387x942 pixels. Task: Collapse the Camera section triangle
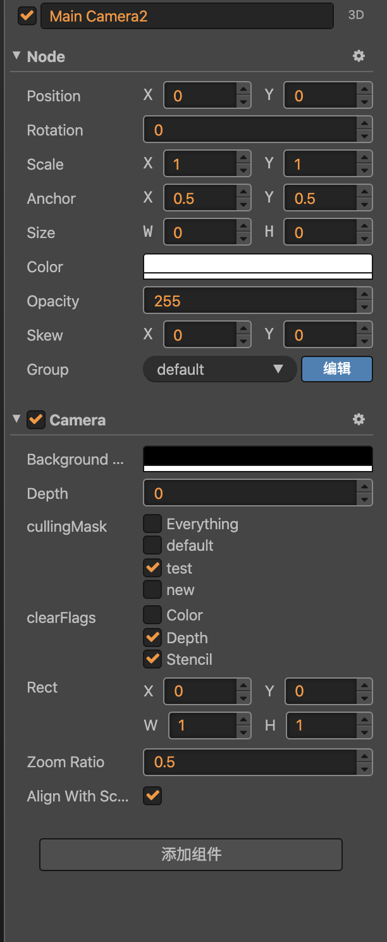click(x=16, y=418)
